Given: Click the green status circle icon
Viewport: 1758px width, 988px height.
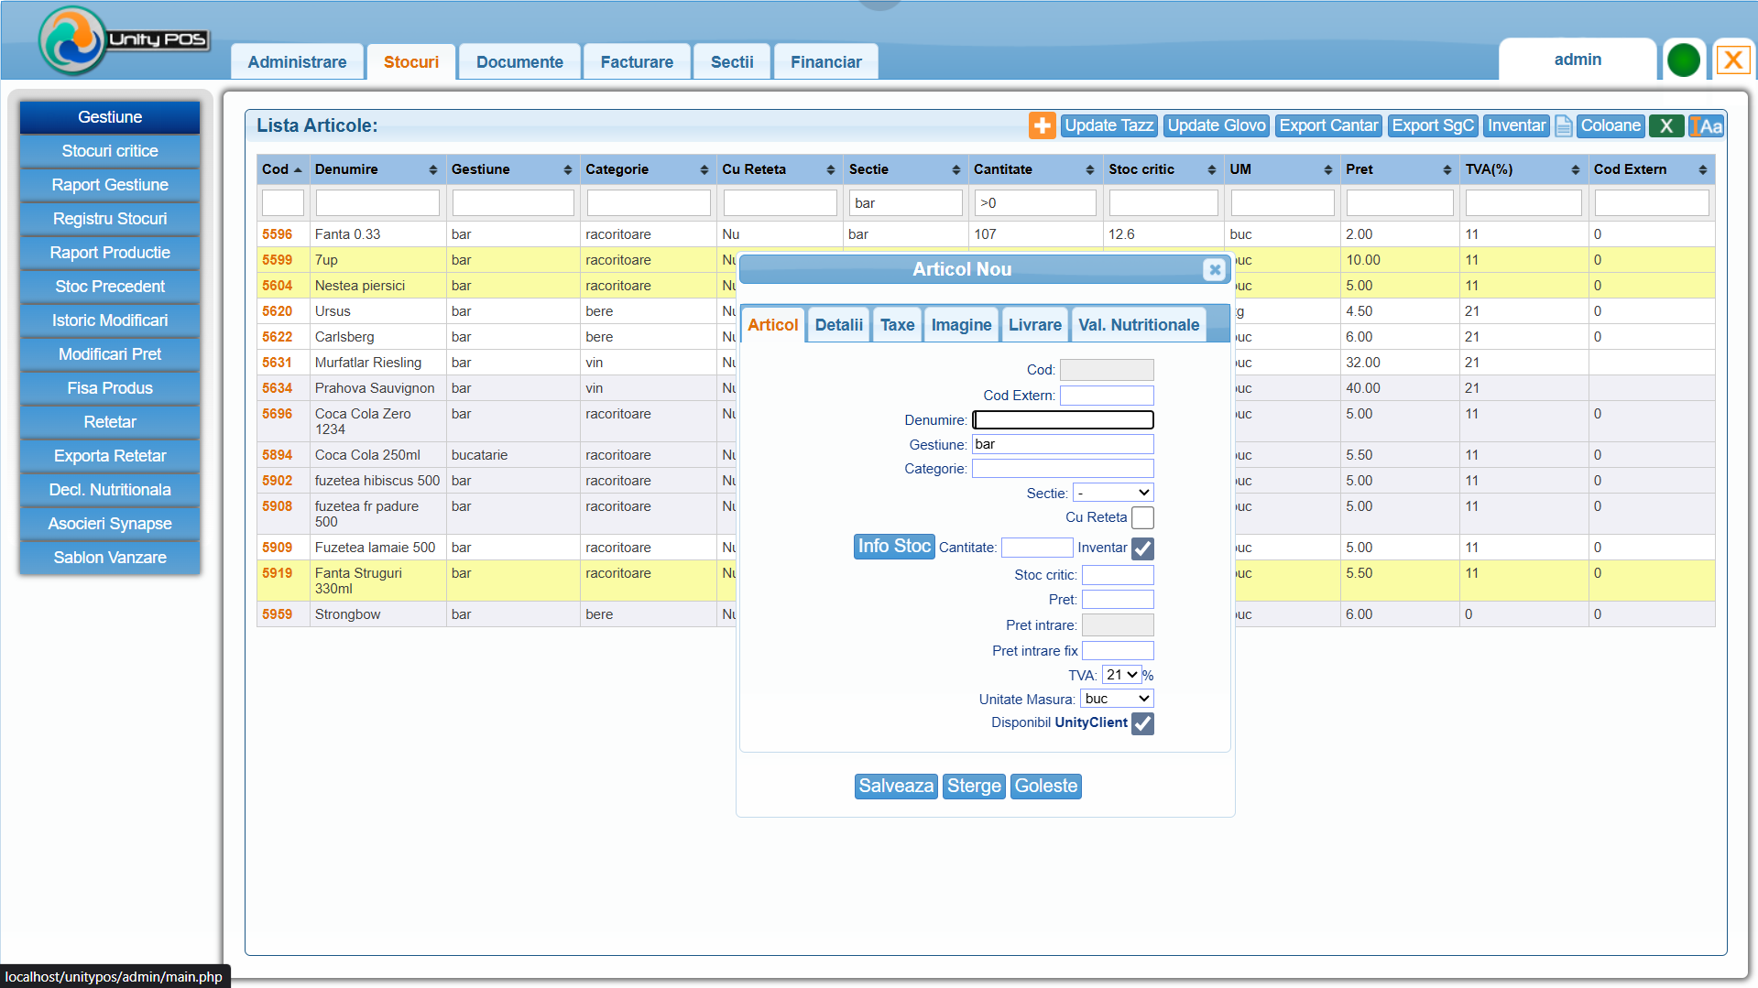Looking at the screenshot, I should pos(1683,60).
